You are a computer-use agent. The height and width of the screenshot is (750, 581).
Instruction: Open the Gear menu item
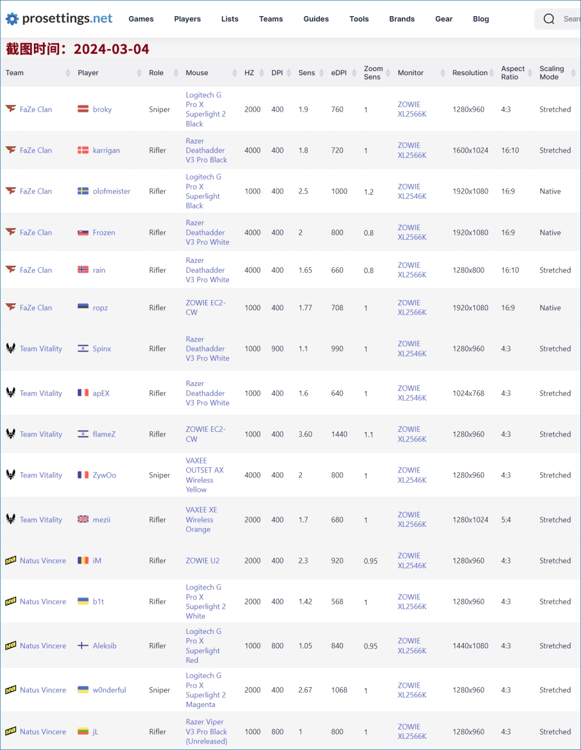[444, 19]
